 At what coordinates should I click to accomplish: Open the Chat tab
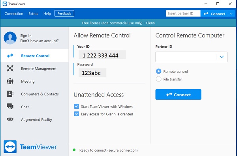click(x=35, y=107)
